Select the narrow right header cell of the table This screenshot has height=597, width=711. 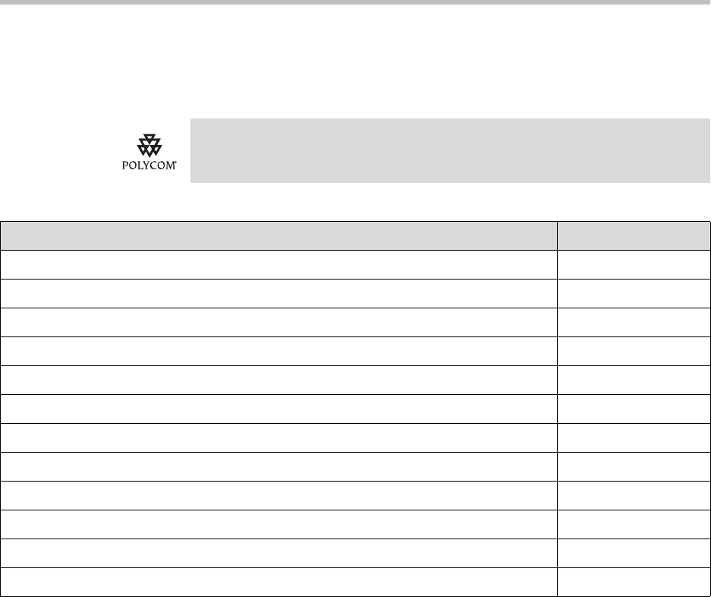634,235
